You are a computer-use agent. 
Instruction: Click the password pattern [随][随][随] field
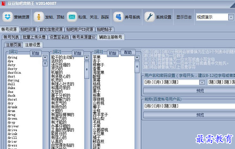click(x=221, y=82)
